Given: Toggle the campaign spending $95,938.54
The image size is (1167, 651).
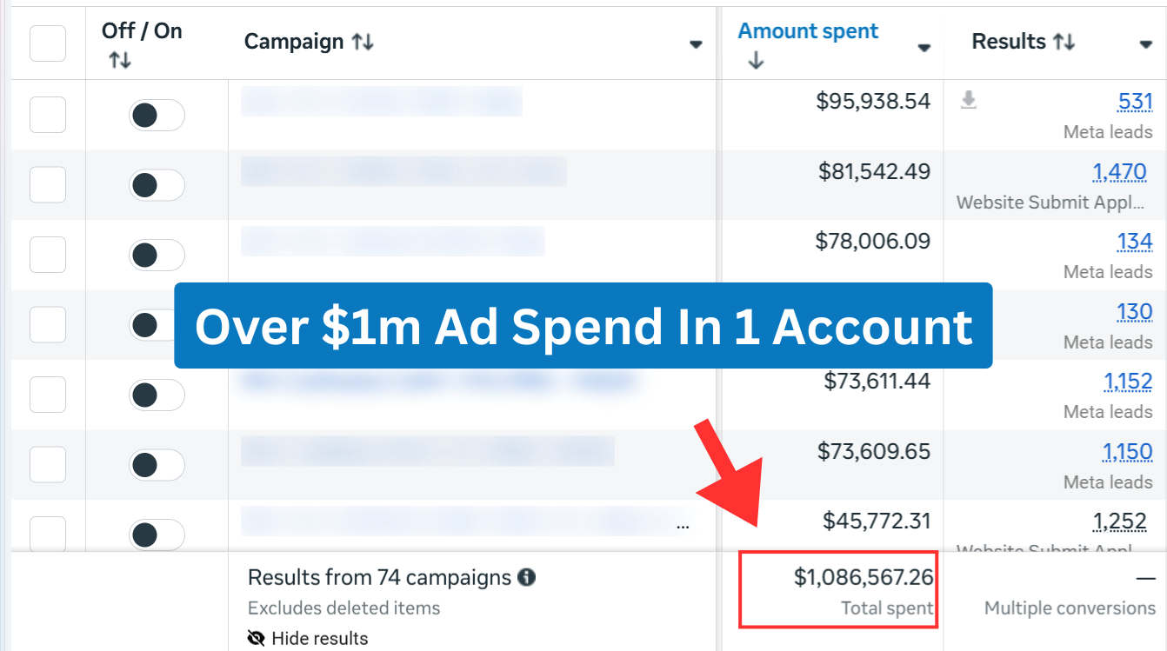Looking at the screenshot, I should (x=157, y=116).
